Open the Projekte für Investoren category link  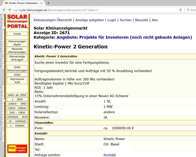tap(124, 37)
